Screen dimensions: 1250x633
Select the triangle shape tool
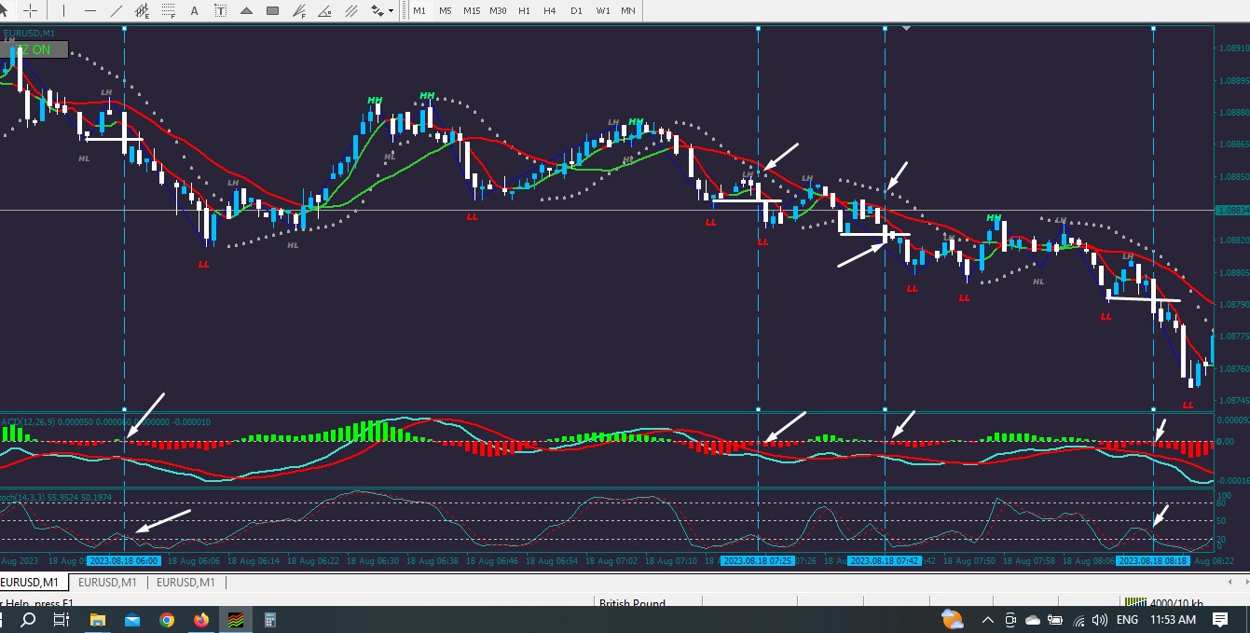click(x=246, y=10)
